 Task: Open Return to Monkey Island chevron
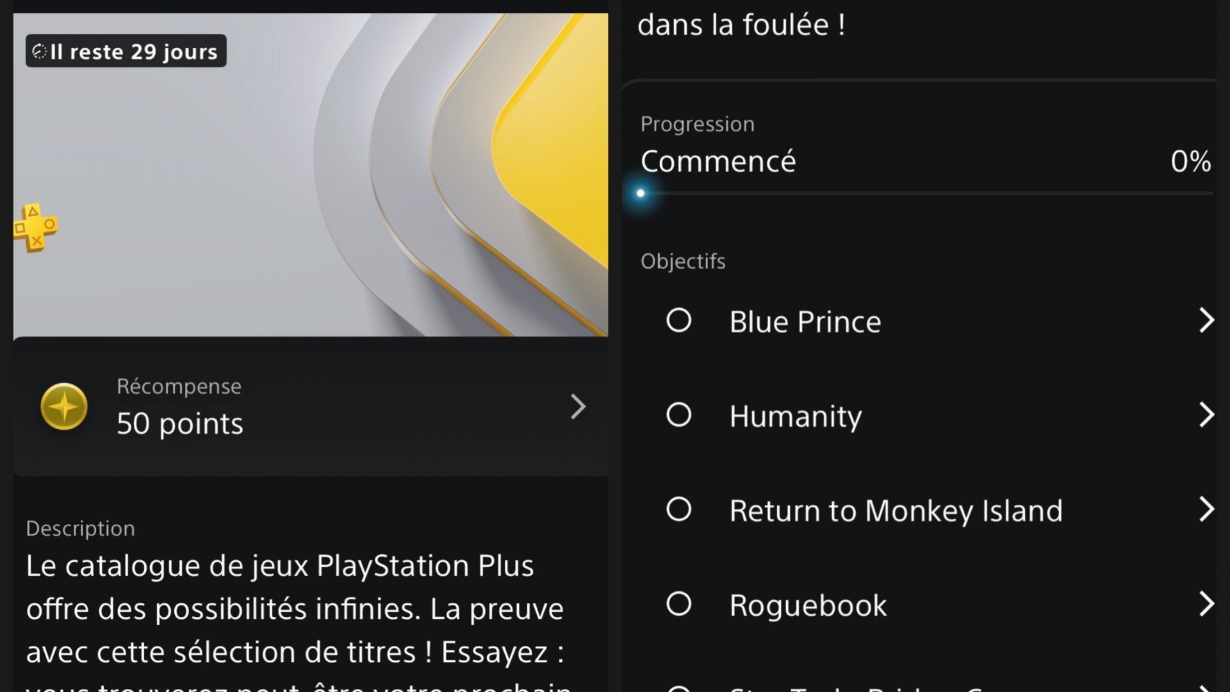pos(1206,509)
